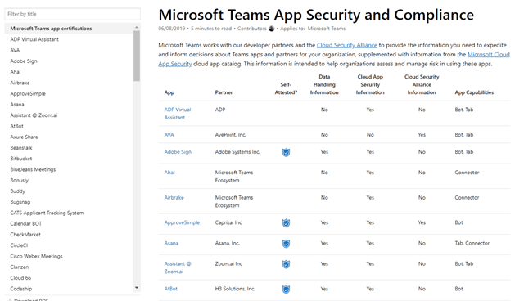Select Cloud 66 in the sidebar
This screenshot has height=301, width=524.
pos(20,278)
